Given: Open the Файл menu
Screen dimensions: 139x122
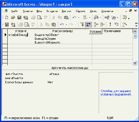Looking at the screenshot, I should pyautogui.click(x=14, y=11).
